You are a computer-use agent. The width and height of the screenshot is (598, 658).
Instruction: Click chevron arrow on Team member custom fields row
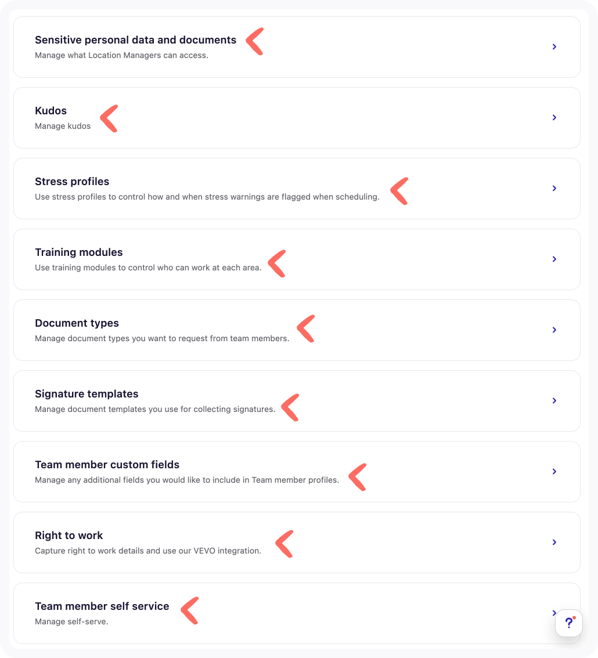click(x=554, y=472)
